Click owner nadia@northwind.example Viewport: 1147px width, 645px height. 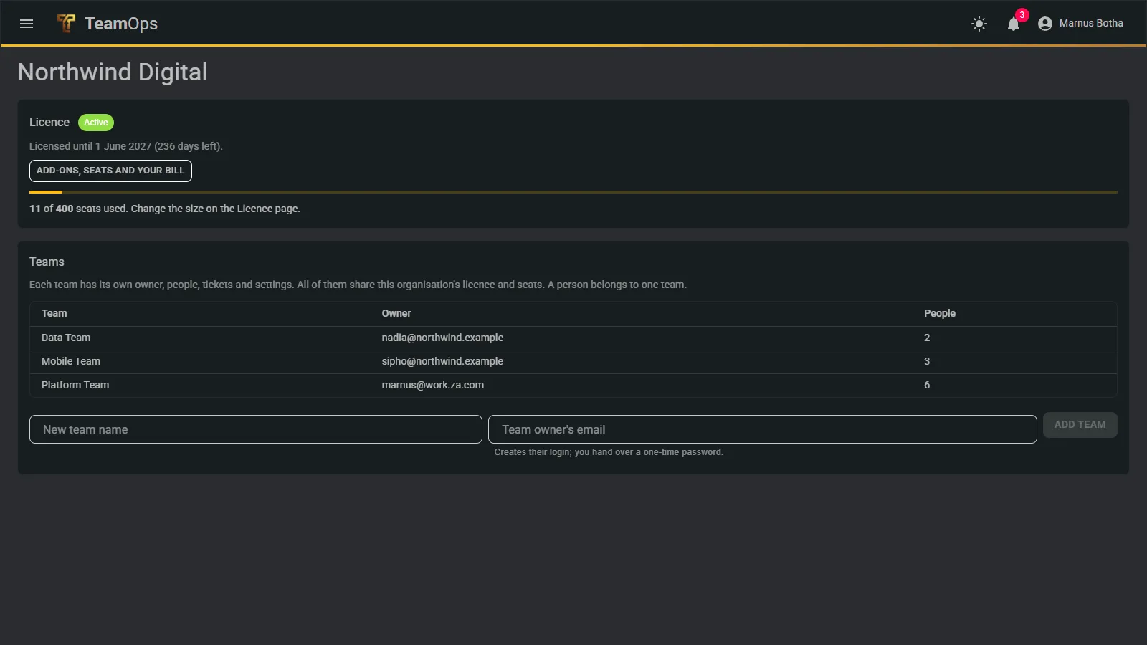coord(442,338)
